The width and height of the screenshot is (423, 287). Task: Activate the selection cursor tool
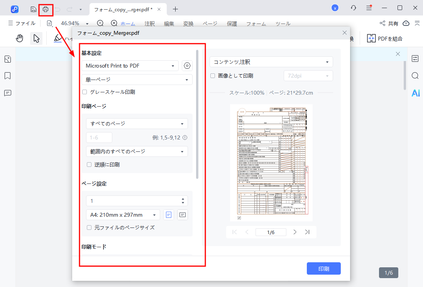37,38
